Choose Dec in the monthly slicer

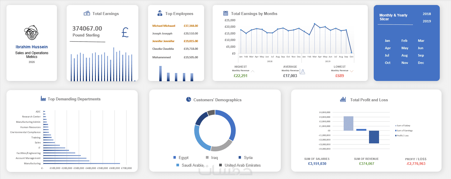[421, 63]
